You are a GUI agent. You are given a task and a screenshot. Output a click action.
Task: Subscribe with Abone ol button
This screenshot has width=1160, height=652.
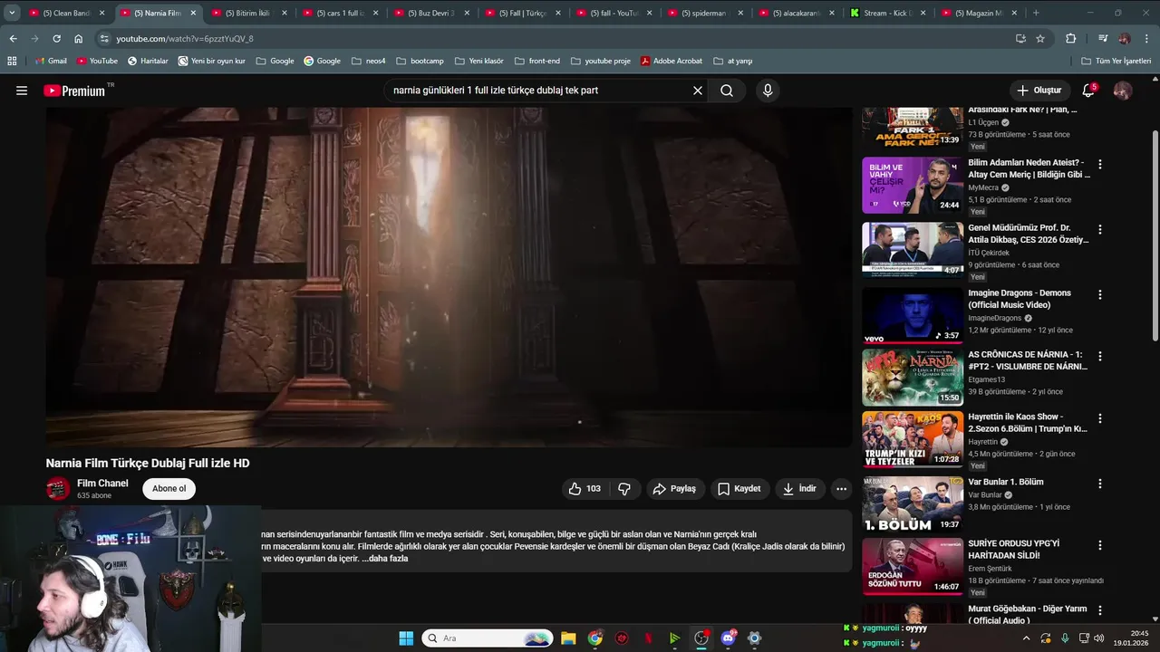[x=169, y=489]
